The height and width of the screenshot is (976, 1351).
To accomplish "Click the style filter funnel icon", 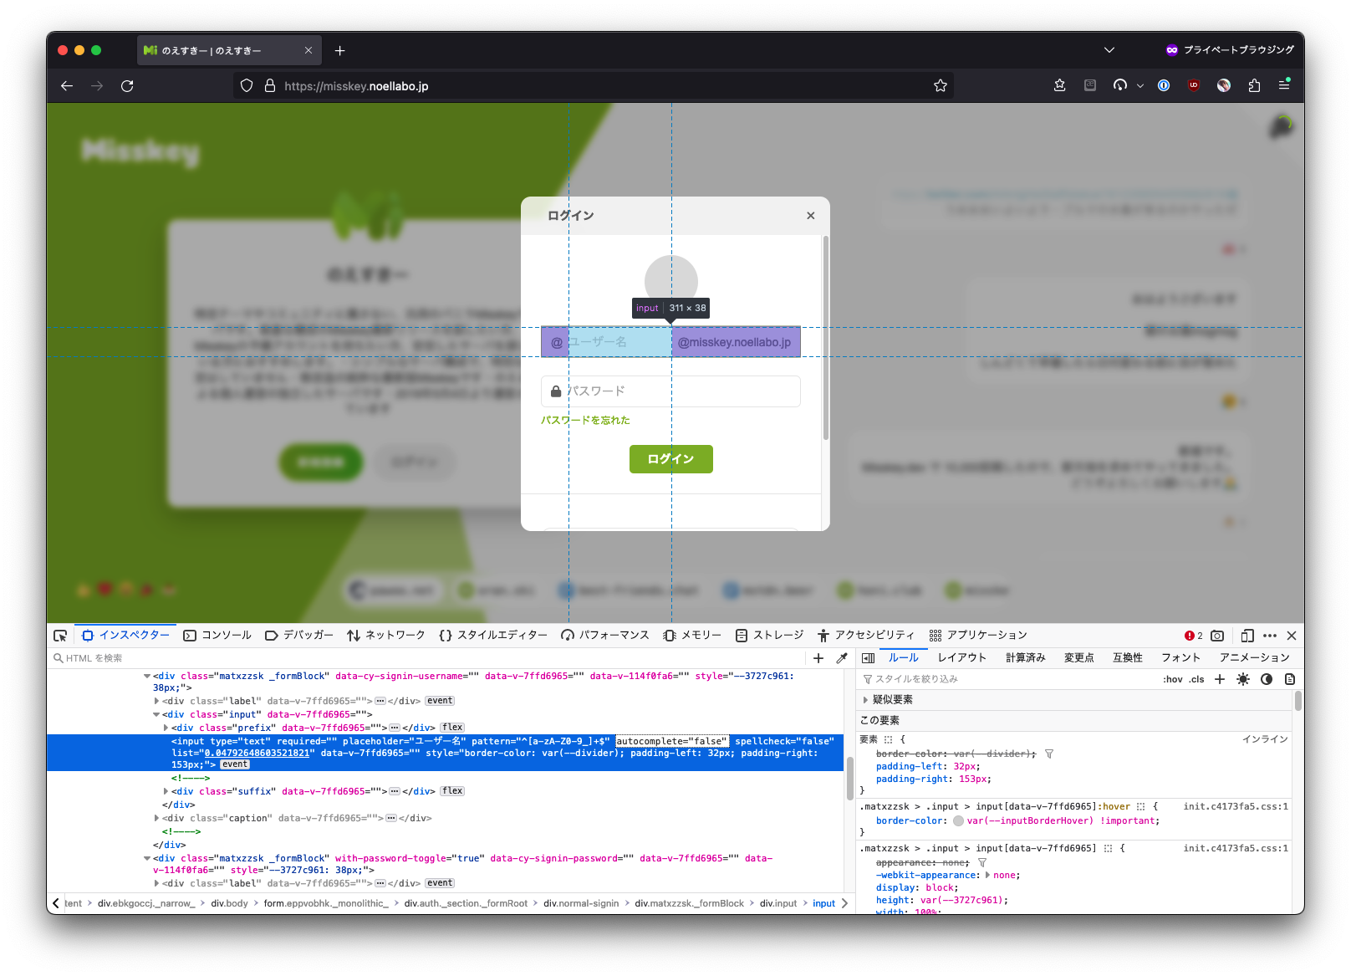I will (868, 679).
